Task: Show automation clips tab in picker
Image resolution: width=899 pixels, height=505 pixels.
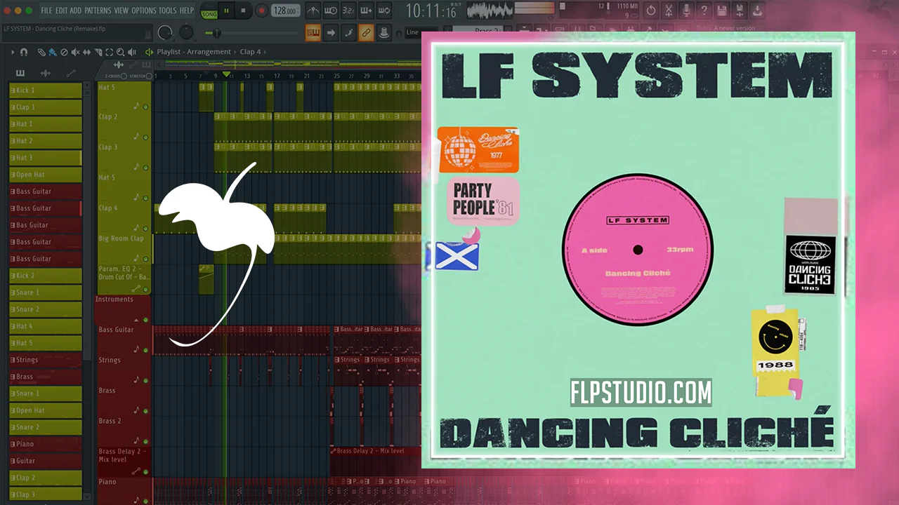Action: [x=71, y=73]
